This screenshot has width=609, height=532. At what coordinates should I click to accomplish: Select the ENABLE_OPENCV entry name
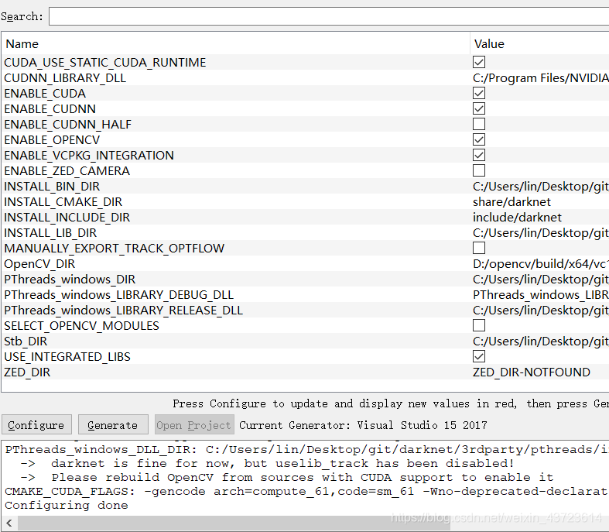[52, 140]
